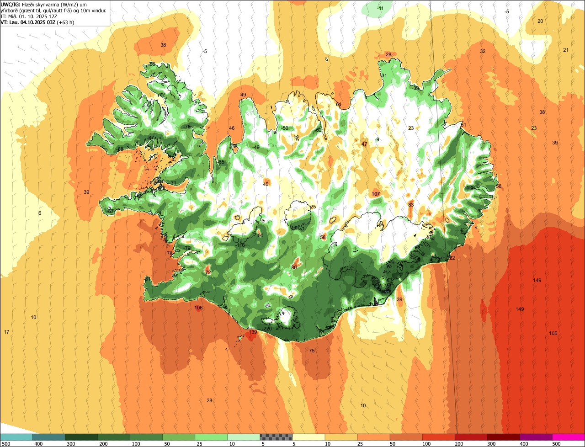Click the 'VT: Lau. 04.10.2025 03Z (+63 h)' line
This screenshot has height=447, width=585.
(x=37, y=22)
